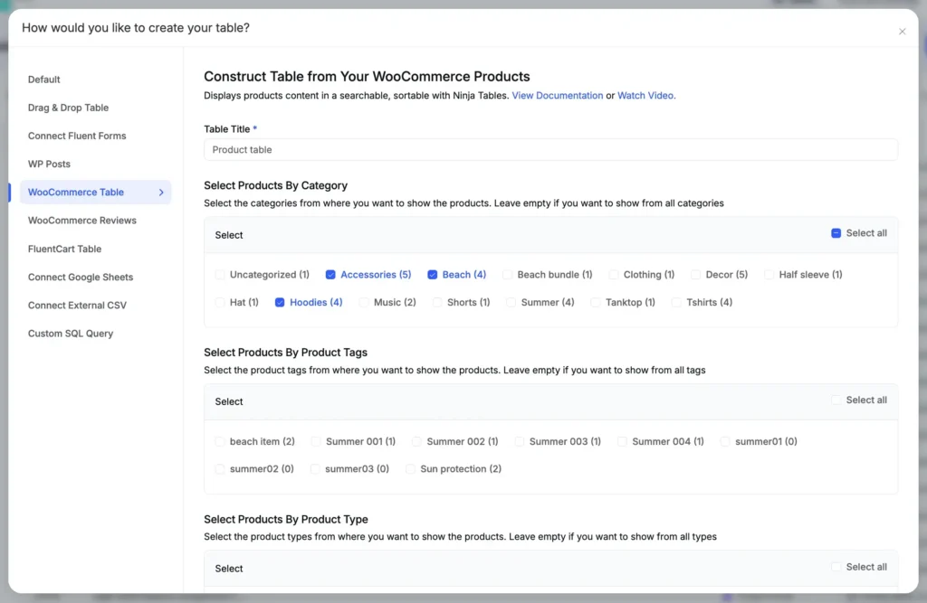Uncheck the Hoodies category checkbox

(280, 302)
